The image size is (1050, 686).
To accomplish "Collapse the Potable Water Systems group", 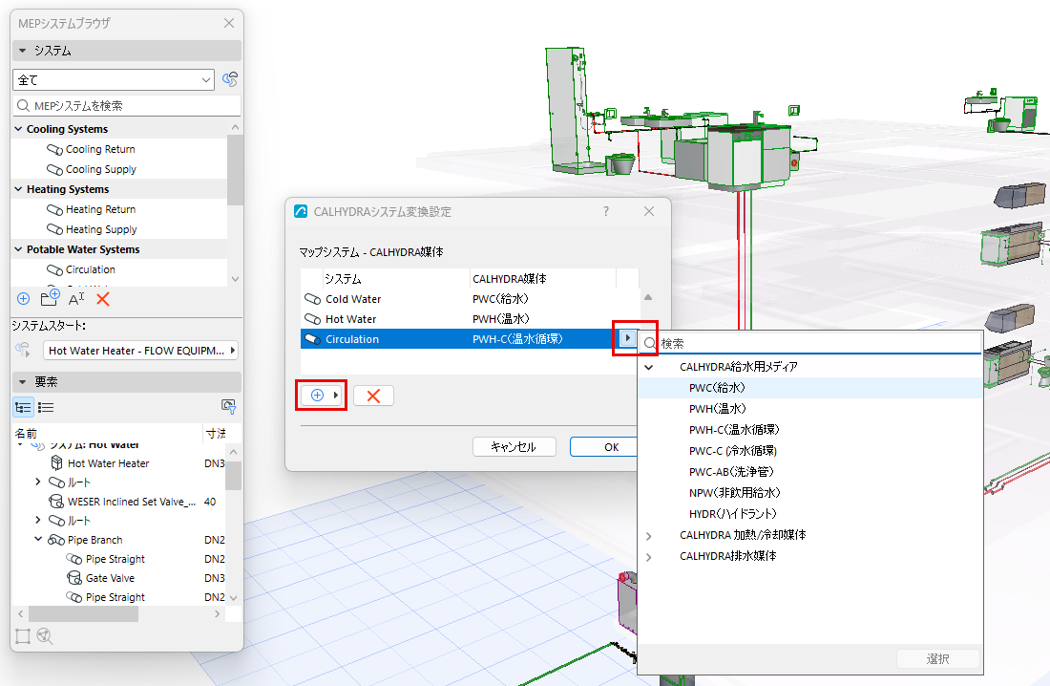I will coord(19,249).
